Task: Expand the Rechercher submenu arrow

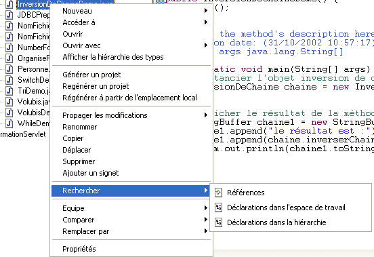Action: point(206,191)
